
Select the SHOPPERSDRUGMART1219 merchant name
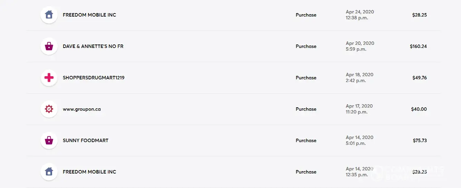point(94,78)
